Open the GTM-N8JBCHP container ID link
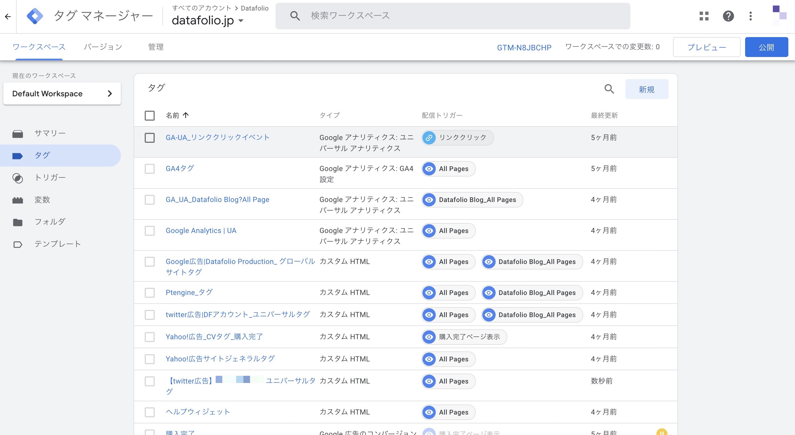Screen dimensions: 795x435 coord(524,47)
